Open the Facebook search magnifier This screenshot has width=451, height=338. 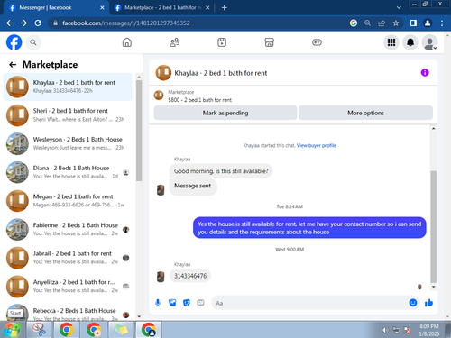point(33,42)
